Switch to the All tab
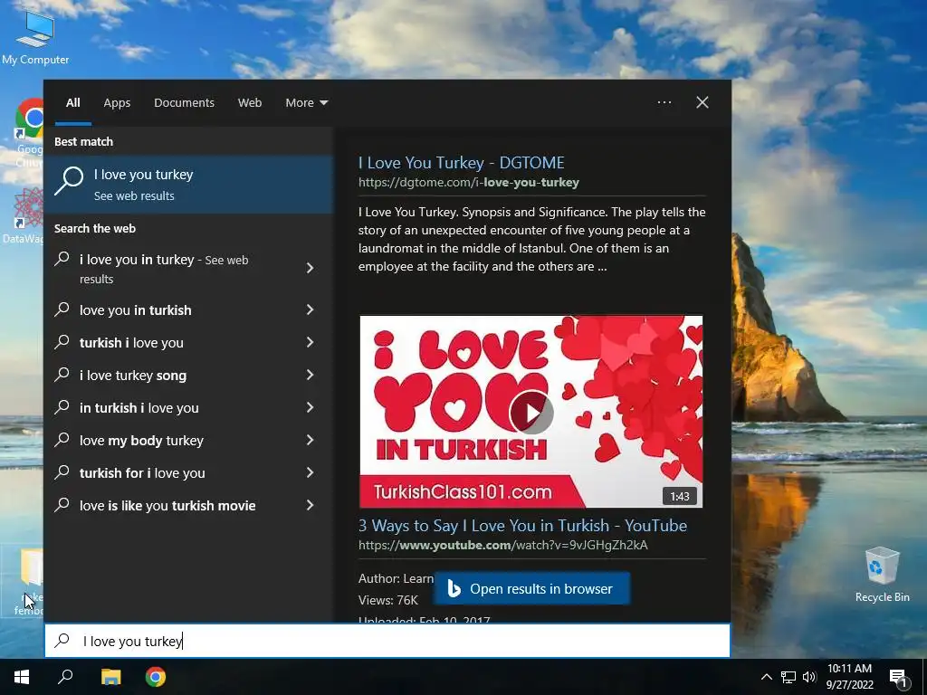The width and height of the screenshot is (927, 695). 72,103
